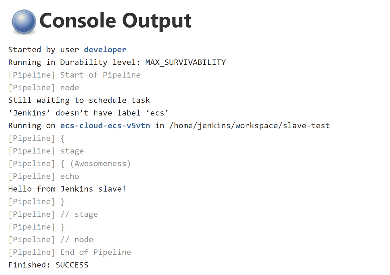Image resolution: width=390 pixels, height=275 pixels.
Task: Select 'Still waiting to schedule task' line
Action: [79, 100]
